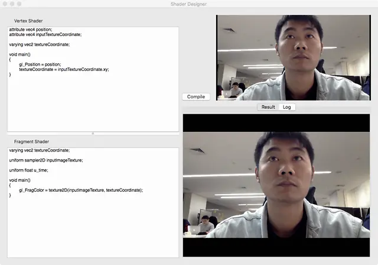
Task: Maximize the window with the zoom button
Action: pos(19,4)
